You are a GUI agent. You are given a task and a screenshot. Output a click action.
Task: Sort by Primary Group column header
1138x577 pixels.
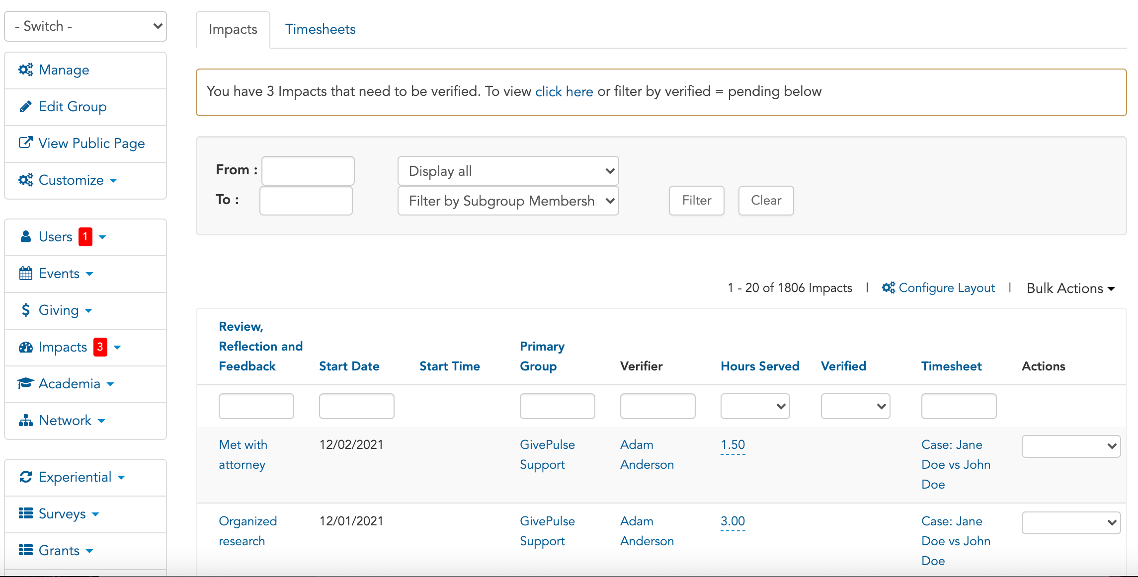click(542, 357)
